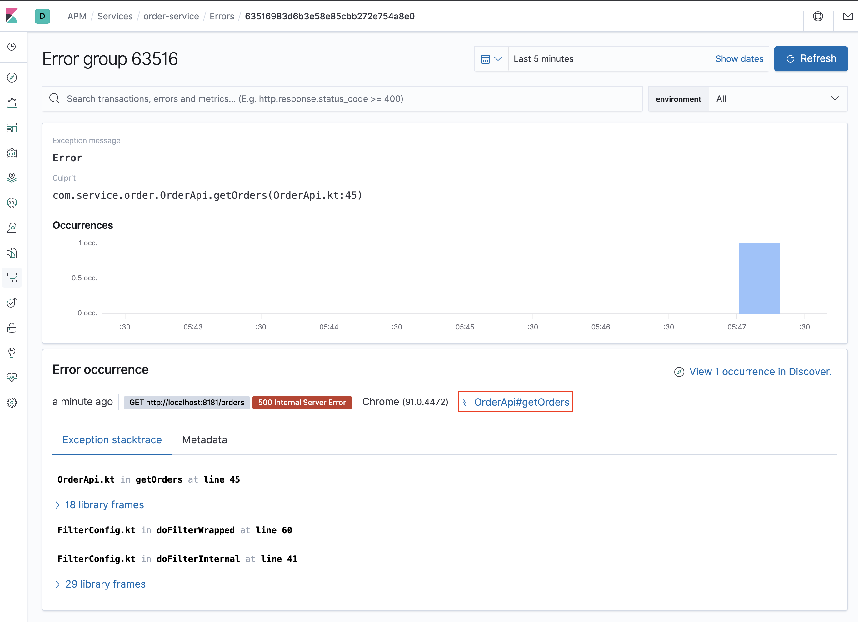This screenshot has width=858, height=622.
Task: Click the blue occurrence bar in chart
Action: point(759,278)
